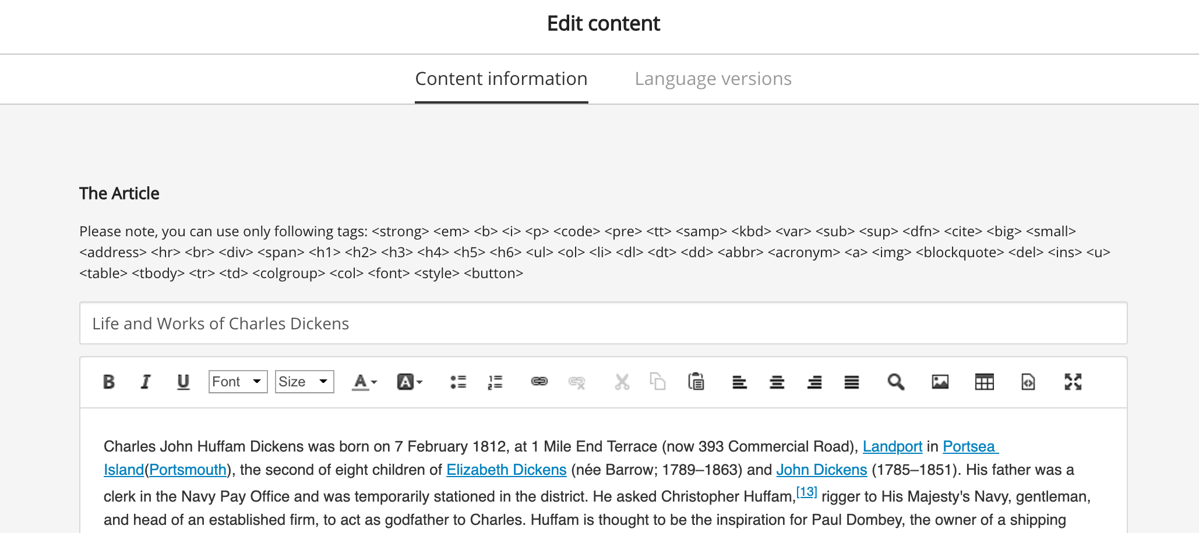The image size is (1199, 533).
Task: Select the Content information tab
Action: pos(501,79)
